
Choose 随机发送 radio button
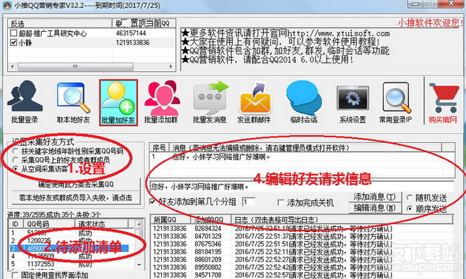[x=410, y=197]
